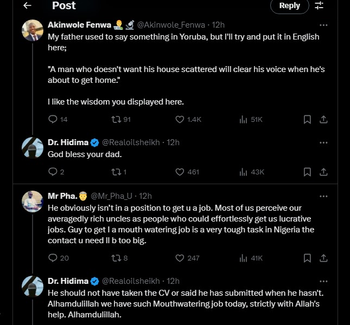Reply to Akinwole Fenwa's comment
Viewport: 350px width, 325px height.
(x=53, y=119)
